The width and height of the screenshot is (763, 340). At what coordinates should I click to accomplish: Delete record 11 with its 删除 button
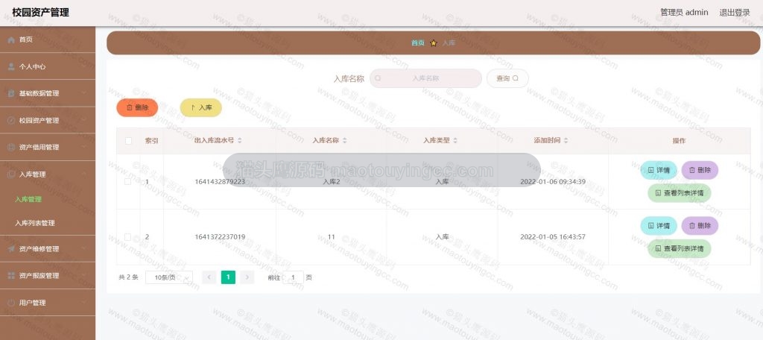(x=700, y=226)
